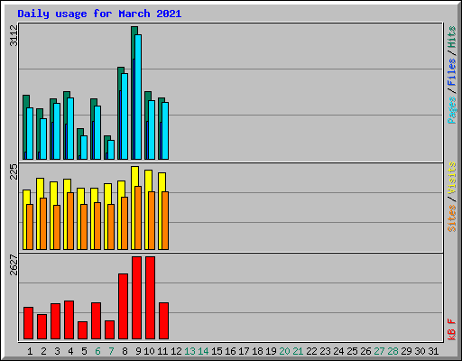Click the x-axis day label '12'
Viewport: 462px width, 361px height.
176,351
